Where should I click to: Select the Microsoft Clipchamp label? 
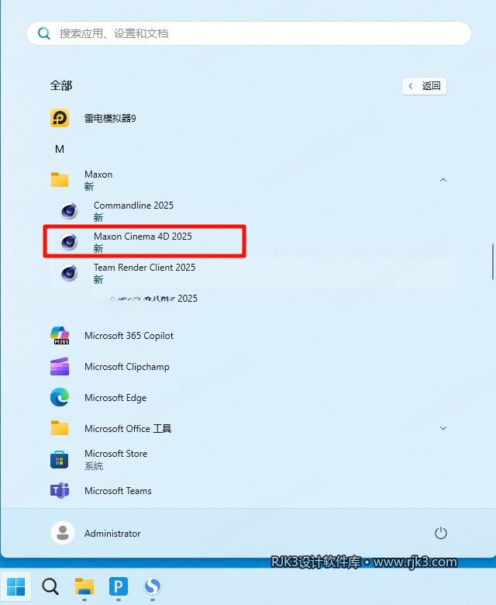127,367
